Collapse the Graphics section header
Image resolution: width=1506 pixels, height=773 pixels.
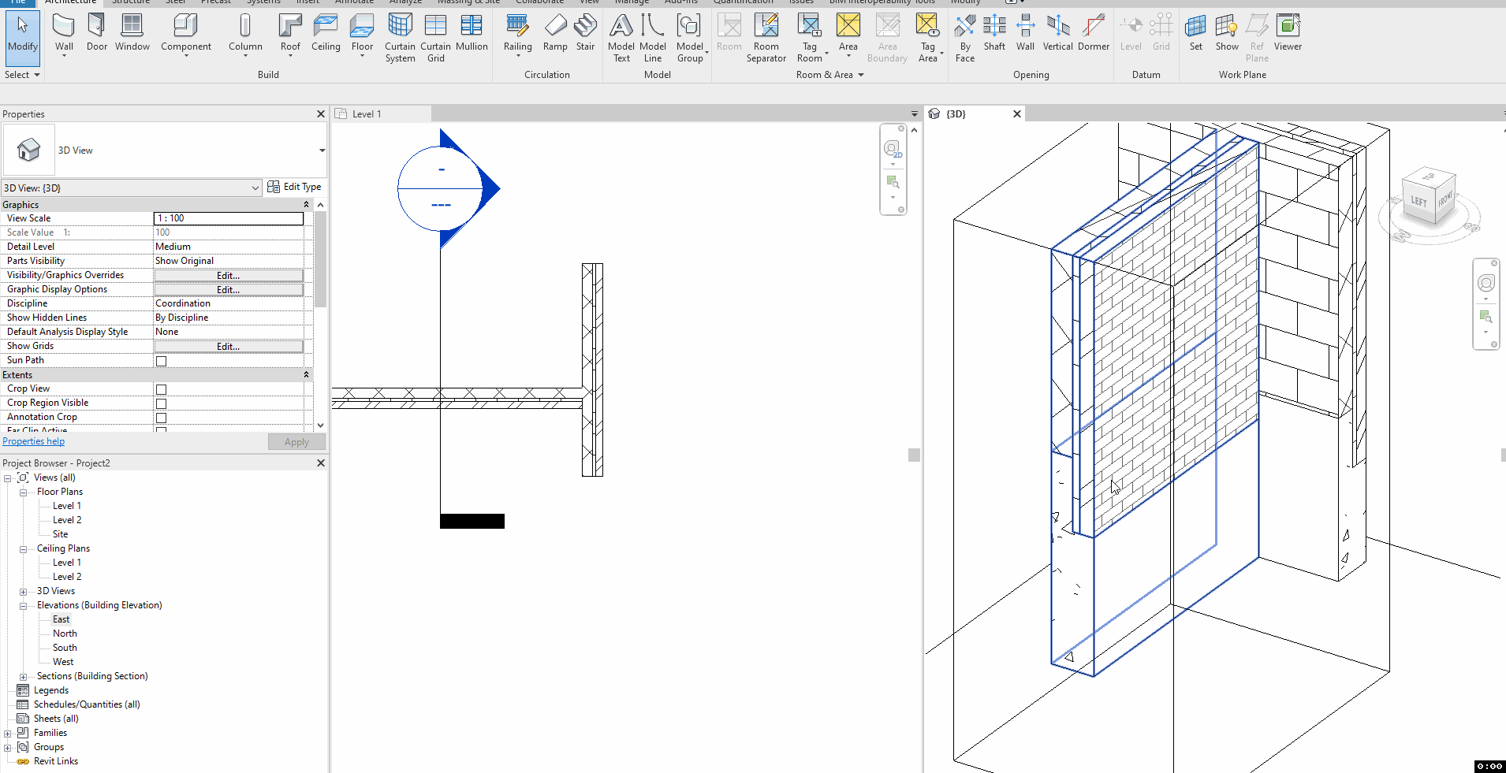pyautogui.click(x=307, y=203)
